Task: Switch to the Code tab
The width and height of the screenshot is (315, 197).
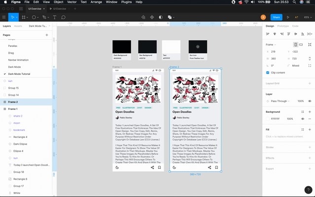Action: 295,26
